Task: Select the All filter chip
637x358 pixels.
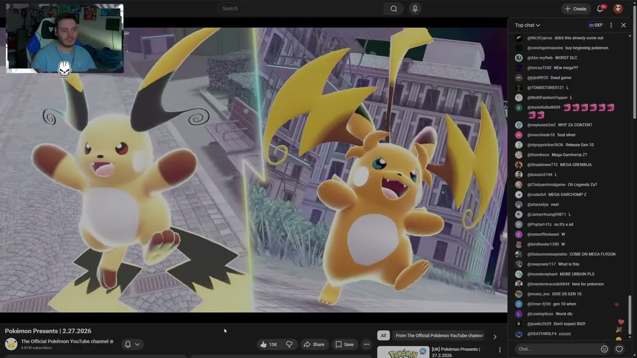Action: 383,336
